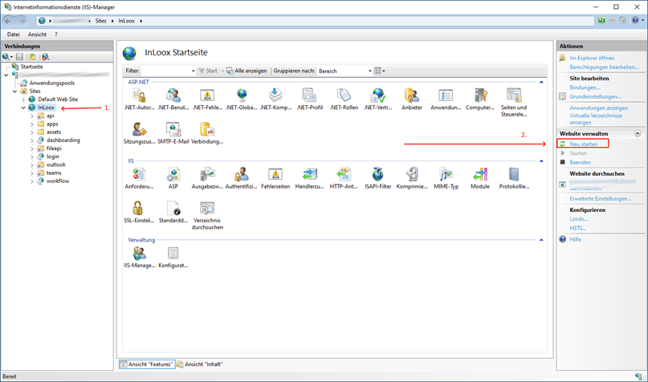648x382 pixels.
Task: Open Erweiterte Einstellungen link
Action: 600,199
